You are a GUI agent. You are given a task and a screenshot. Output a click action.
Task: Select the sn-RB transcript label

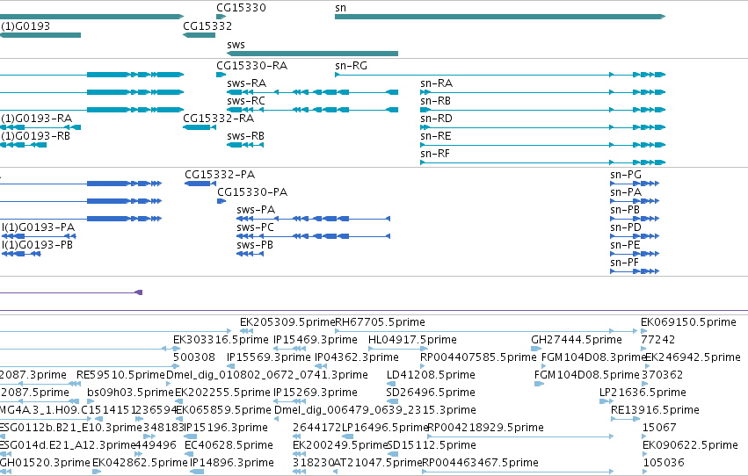click(x=436, y=101)
